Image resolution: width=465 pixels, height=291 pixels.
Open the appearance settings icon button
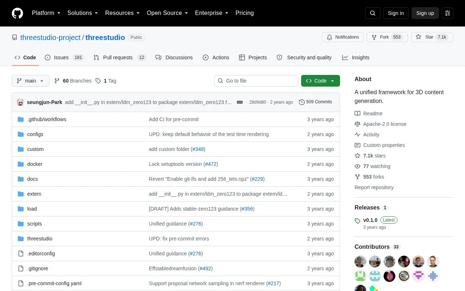click(x=448, y=13)
